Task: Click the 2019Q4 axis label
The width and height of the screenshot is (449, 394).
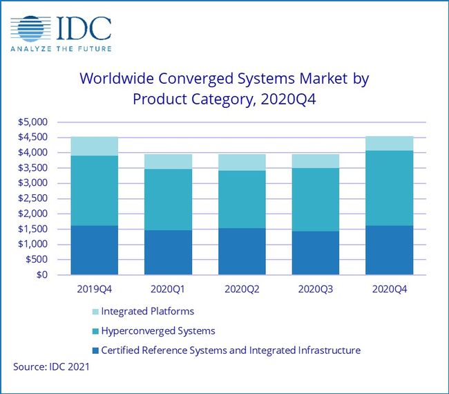Action: coord(94,289)
